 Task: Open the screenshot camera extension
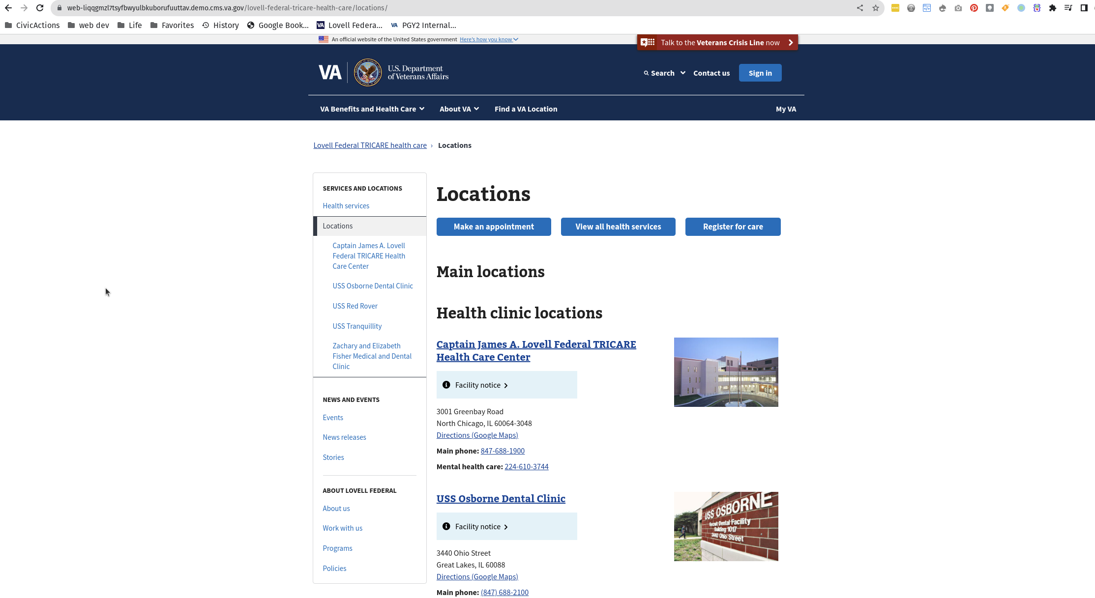coord(958,8)
